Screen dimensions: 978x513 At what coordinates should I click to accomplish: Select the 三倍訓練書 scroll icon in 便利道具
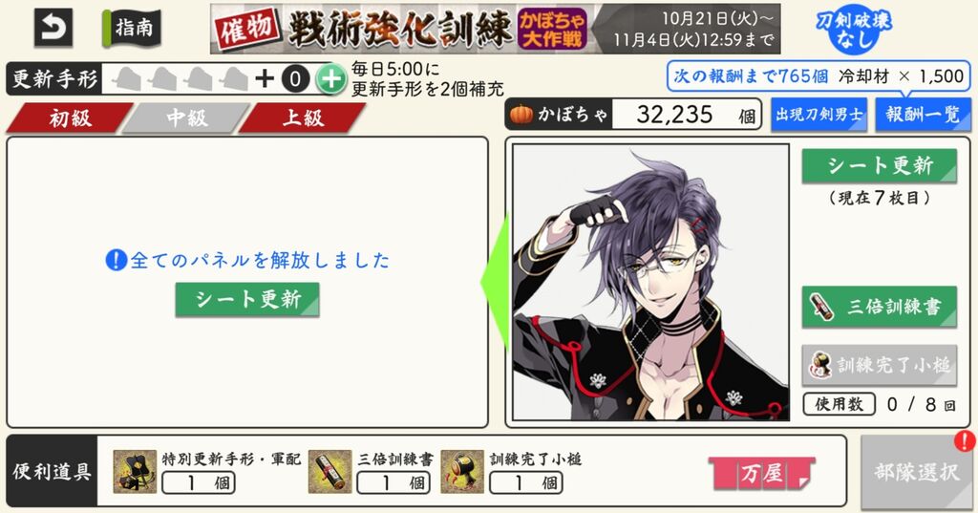[330, 472]
